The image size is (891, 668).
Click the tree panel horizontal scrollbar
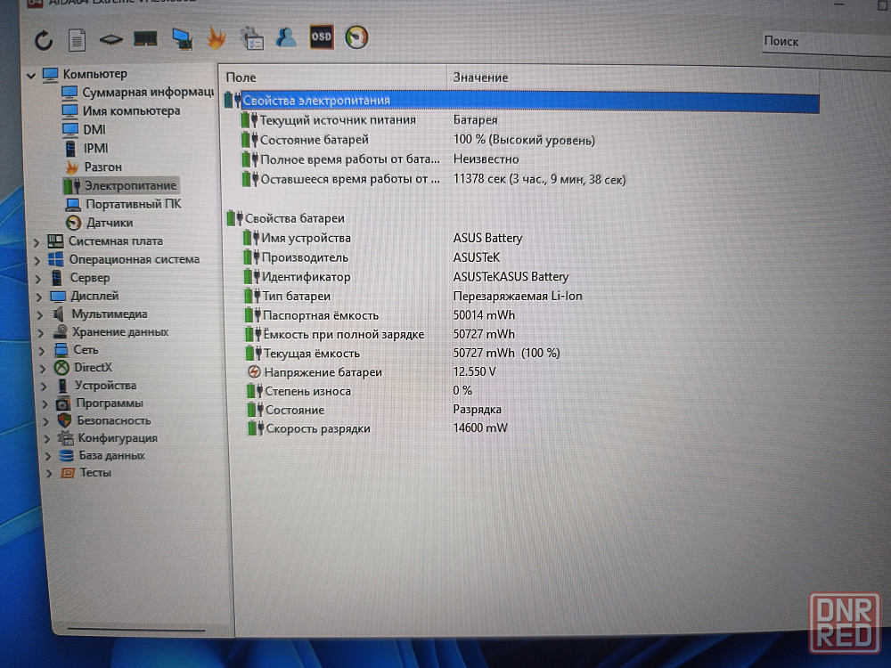136,629
